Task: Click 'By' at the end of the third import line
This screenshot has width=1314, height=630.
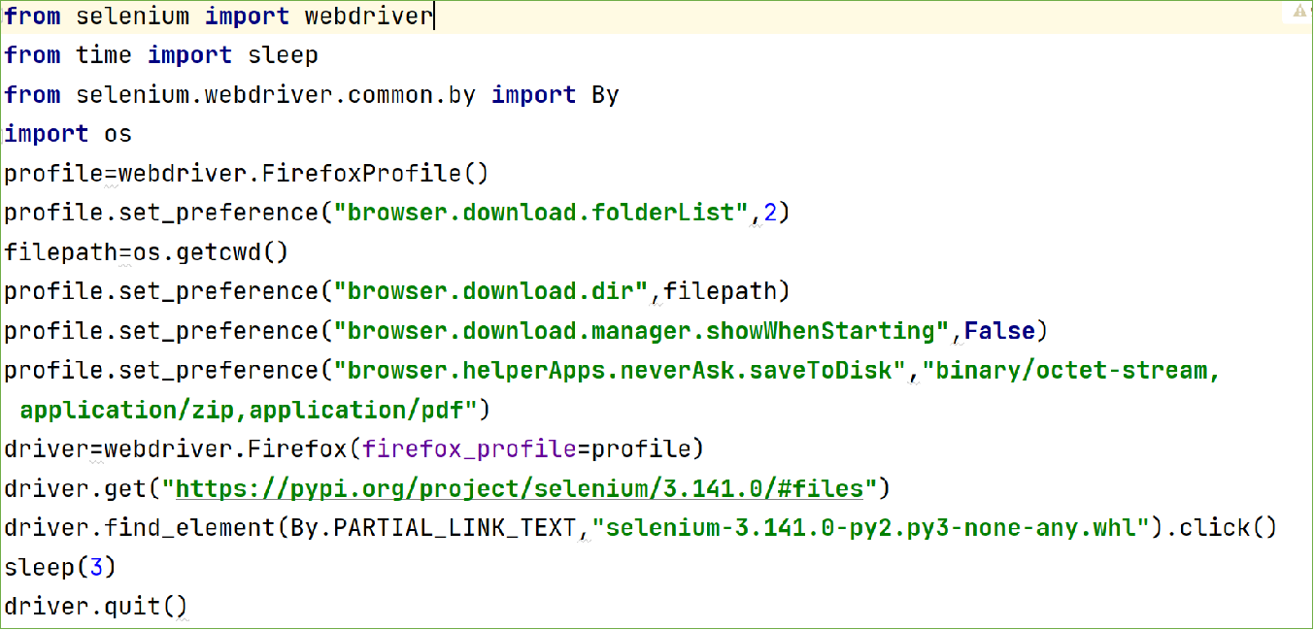Action: click(605, 95)
